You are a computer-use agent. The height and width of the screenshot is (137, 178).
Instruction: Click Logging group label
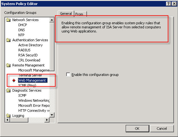pos(18,116)
